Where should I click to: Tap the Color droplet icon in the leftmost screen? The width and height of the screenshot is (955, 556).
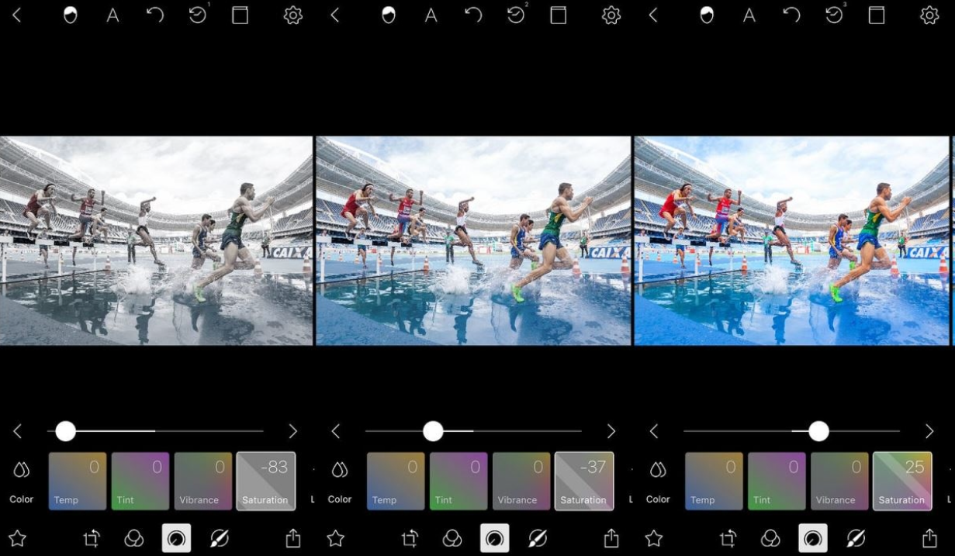point(21,470)
